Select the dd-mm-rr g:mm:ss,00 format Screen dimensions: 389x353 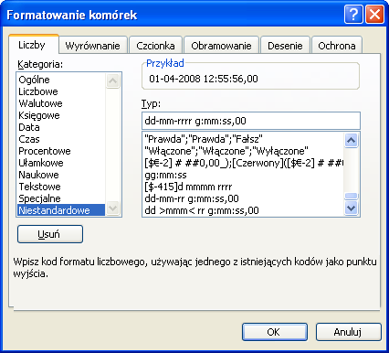pyautogui.click(x=244, y=198)
